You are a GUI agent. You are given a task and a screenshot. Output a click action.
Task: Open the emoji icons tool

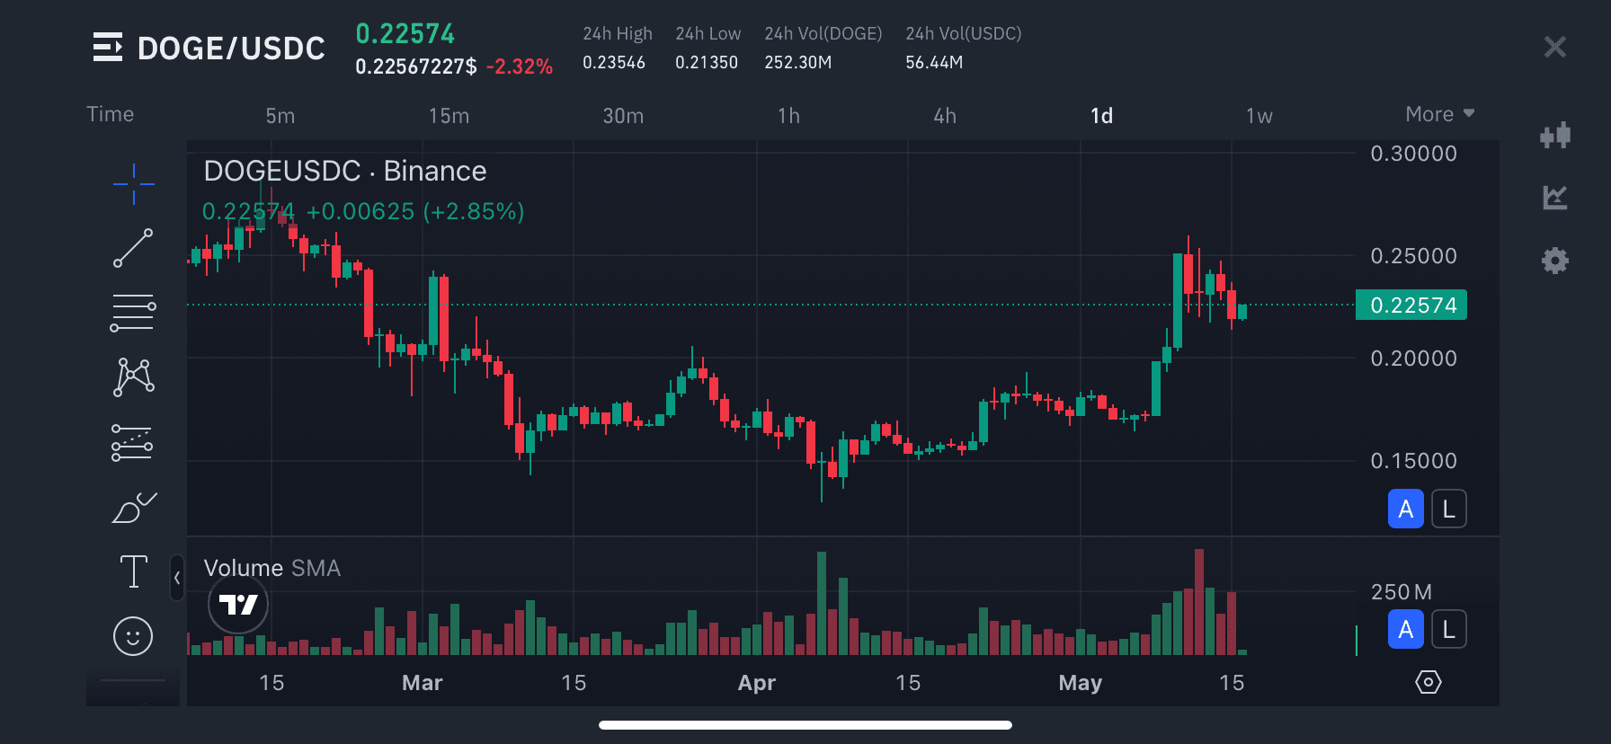133,636
